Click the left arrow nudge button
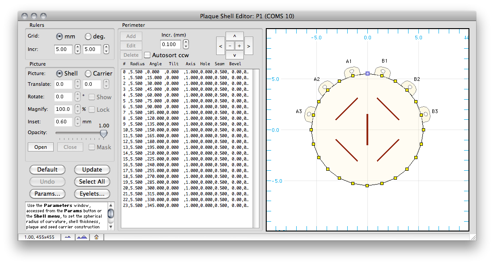 click(x=221, y=46)
